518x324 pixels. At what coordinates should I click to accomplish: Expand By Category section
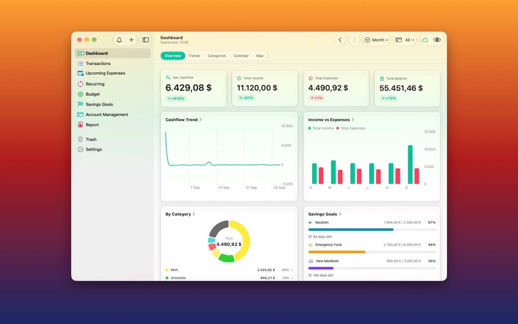click(180, 214)
